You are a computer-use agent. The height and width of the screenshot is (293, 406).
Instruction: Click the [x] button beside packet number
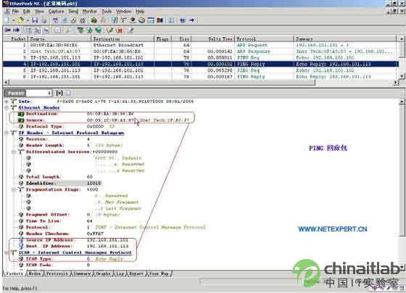coord(59,93)
